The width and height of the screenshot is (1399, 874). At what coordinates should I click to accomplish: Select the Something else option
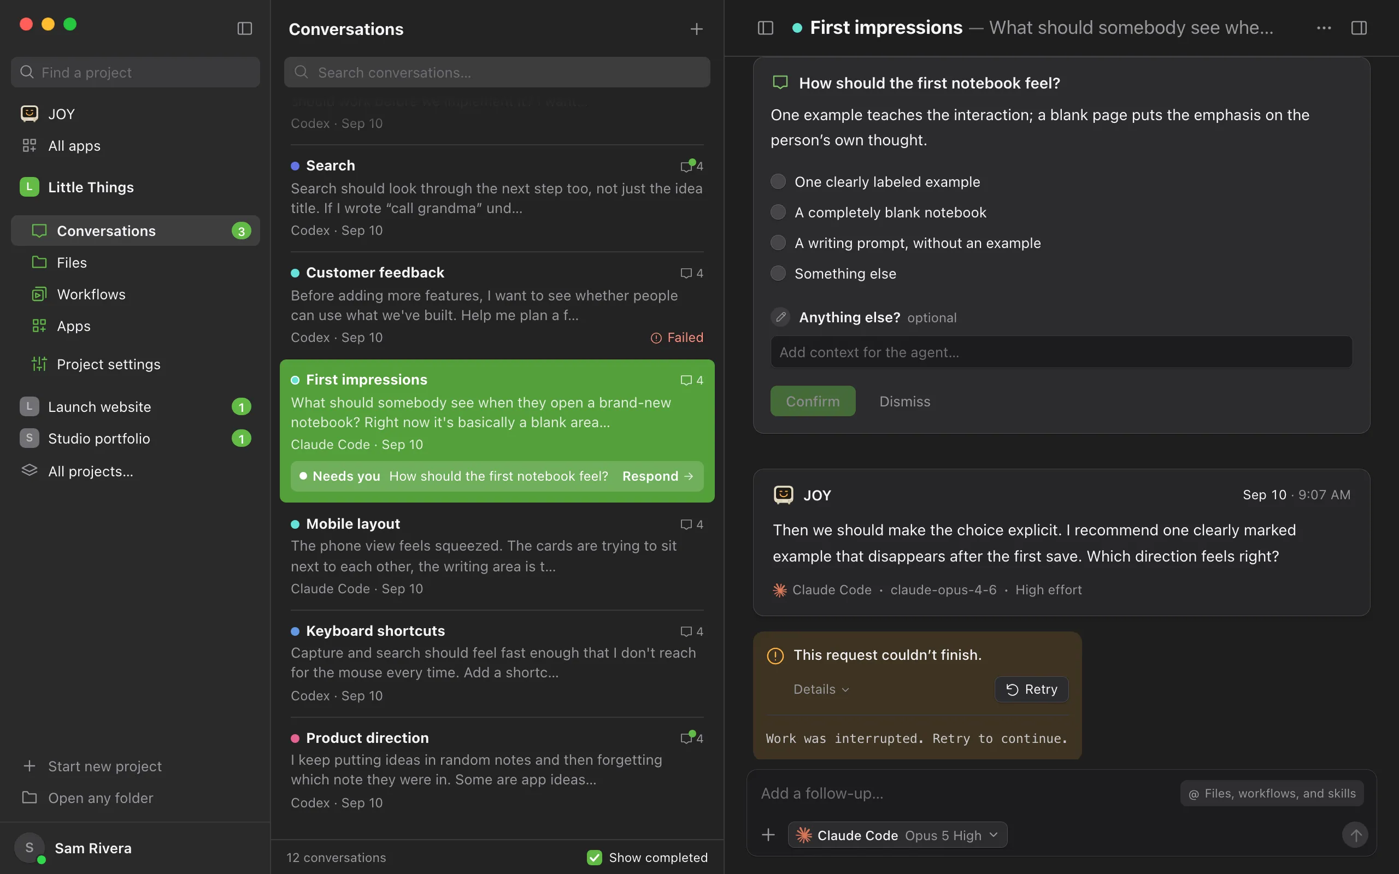tap(778, 274)
